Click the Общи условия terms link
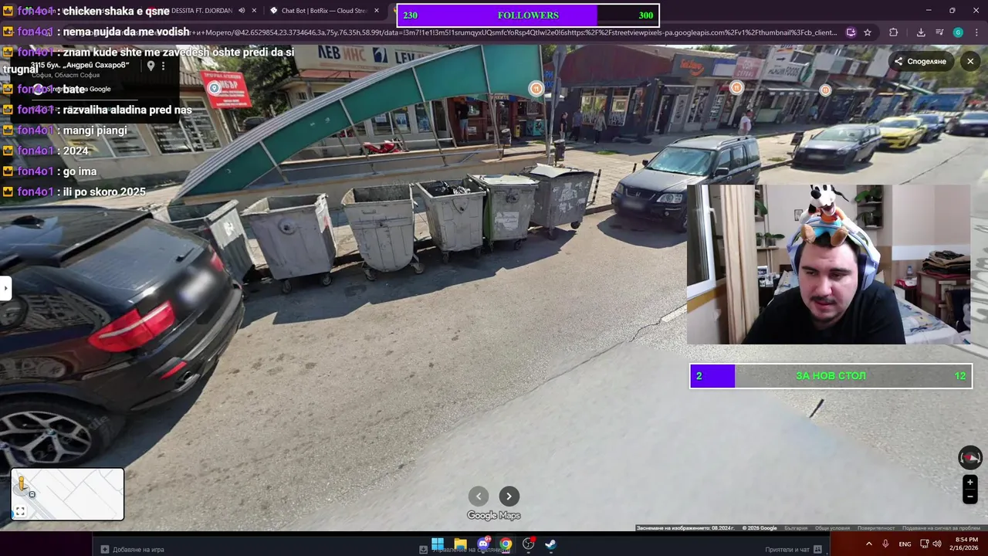The width and height of the screenshot is (988, 556). [x=832, y=528]
